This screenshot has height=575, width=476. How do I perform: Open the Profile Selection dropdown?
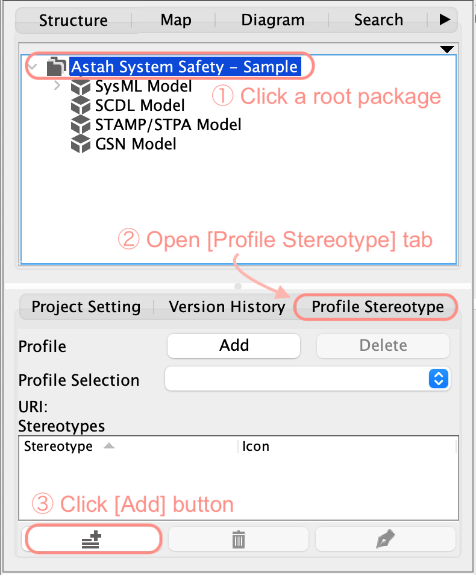tap(308, 379)
